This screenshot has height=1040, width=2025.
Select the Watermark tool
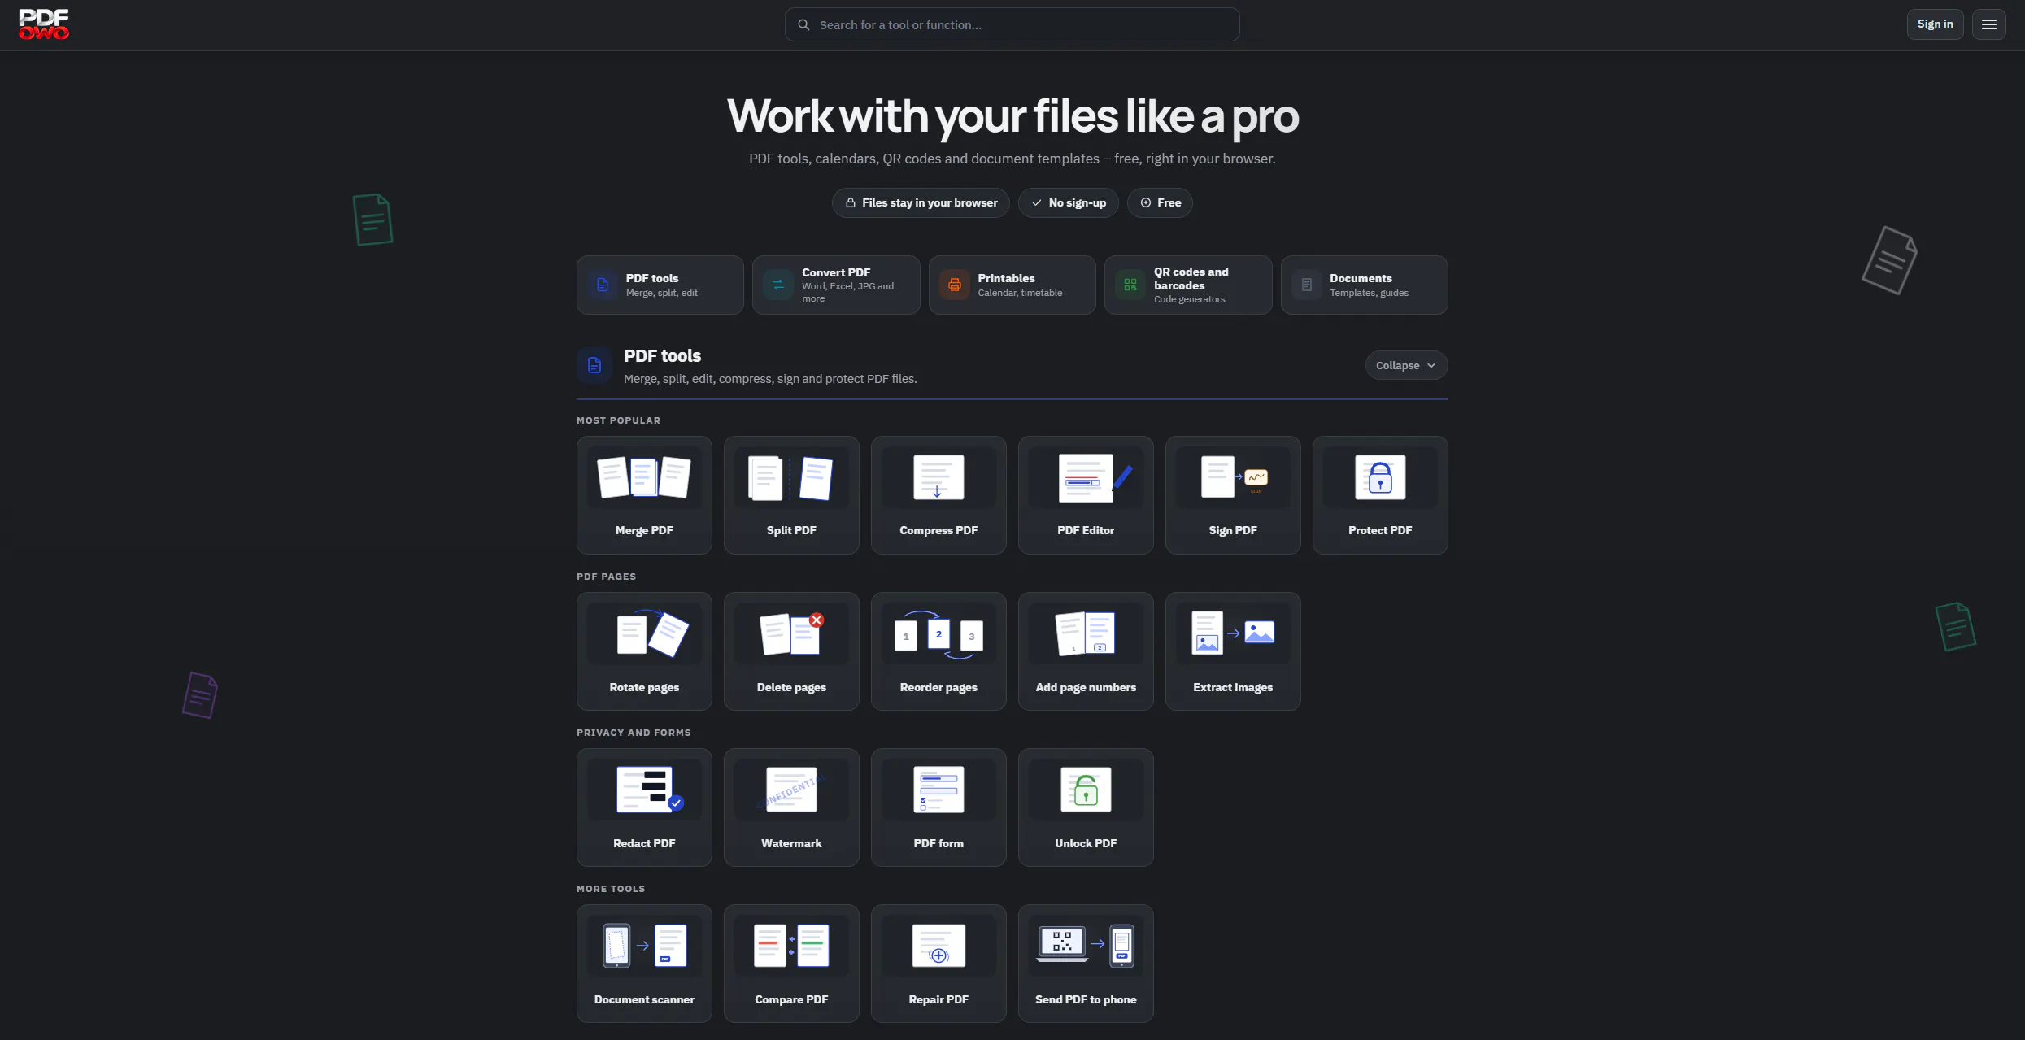[x=791, y=807]
